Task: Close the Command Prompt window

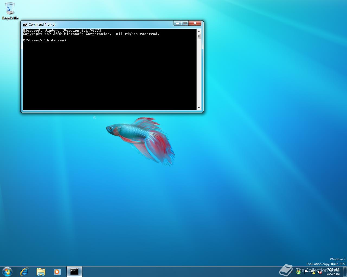Action: (x=195, y=23)
